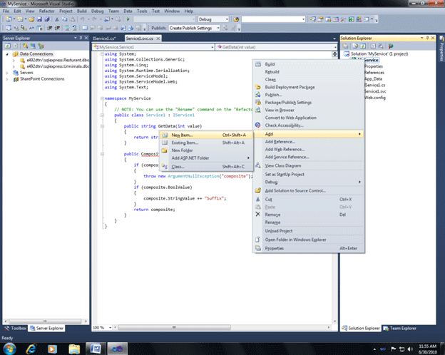Click the Windows Start button
This screenshot has height=355, width=445.
(10, 347)
